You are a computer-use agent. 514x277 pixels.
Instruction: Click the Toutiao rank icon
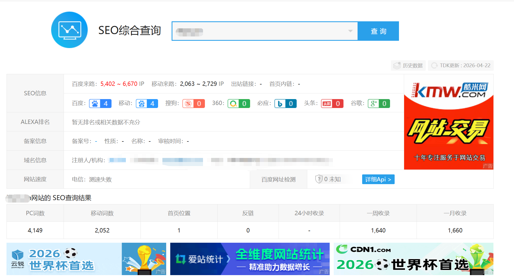[327, 104]
